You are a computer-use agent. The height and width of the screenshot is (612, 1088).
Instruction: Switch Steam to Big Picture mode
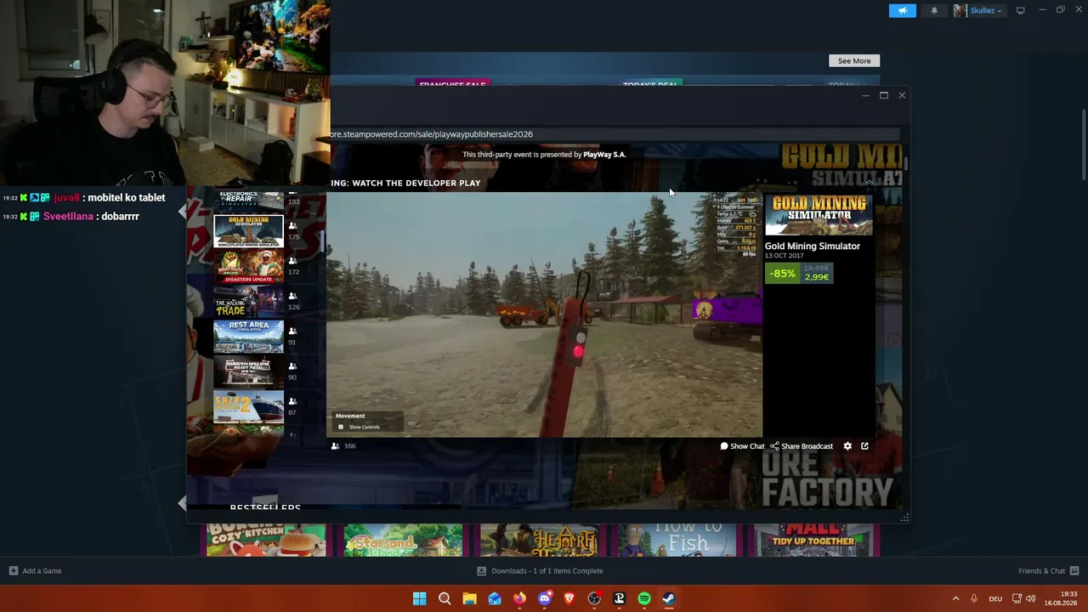point(1020,10)
